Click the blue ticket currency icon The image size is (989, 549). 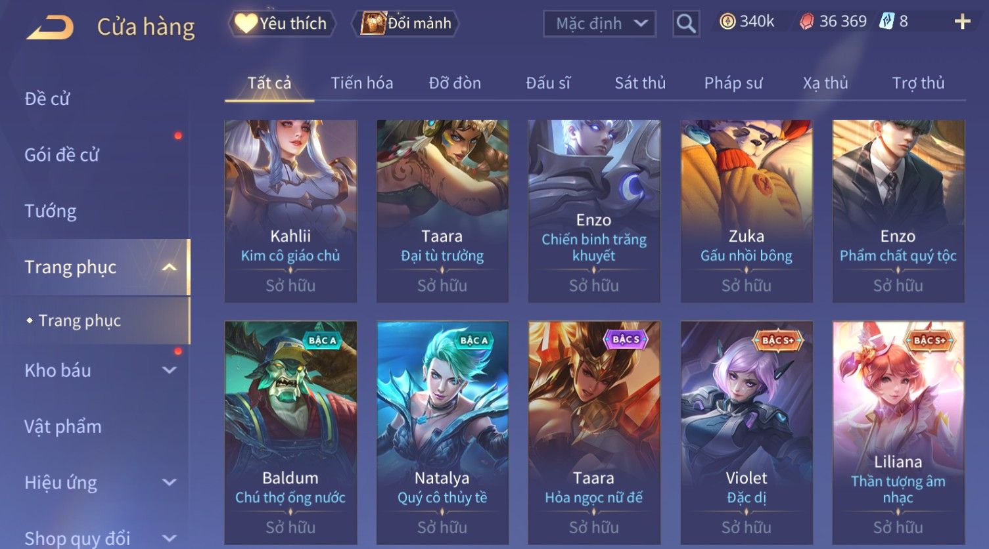(886, 22)
